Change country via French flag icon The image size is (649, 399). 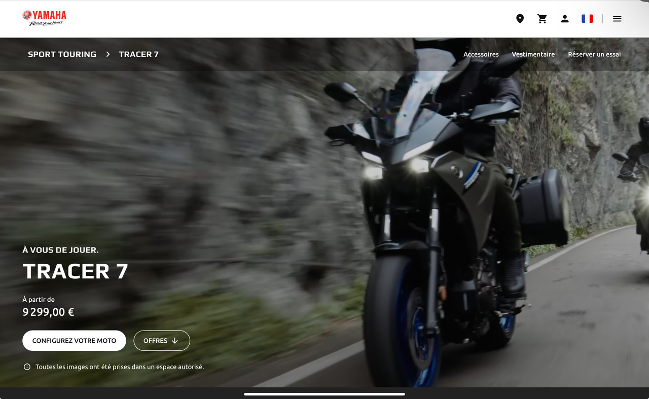tap(587, 19)
